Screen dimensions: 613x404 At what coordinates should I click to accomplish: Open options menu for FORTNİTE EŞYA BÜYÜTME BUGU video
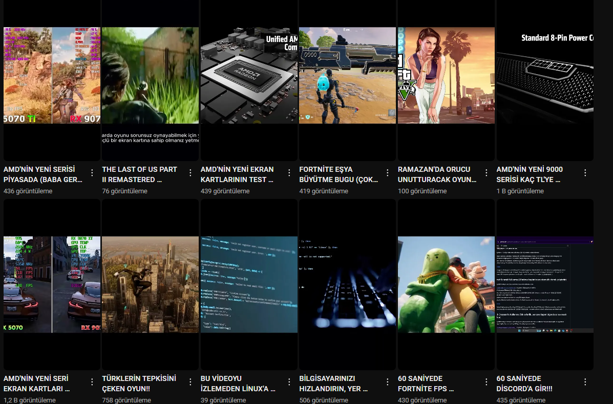388,172
